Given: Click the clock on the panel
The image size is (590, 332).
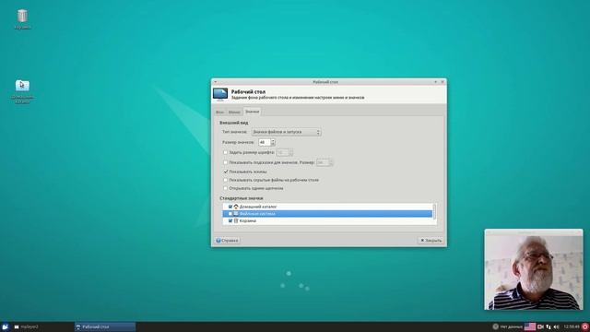Looking at the screenshot, I should point(572,326).
